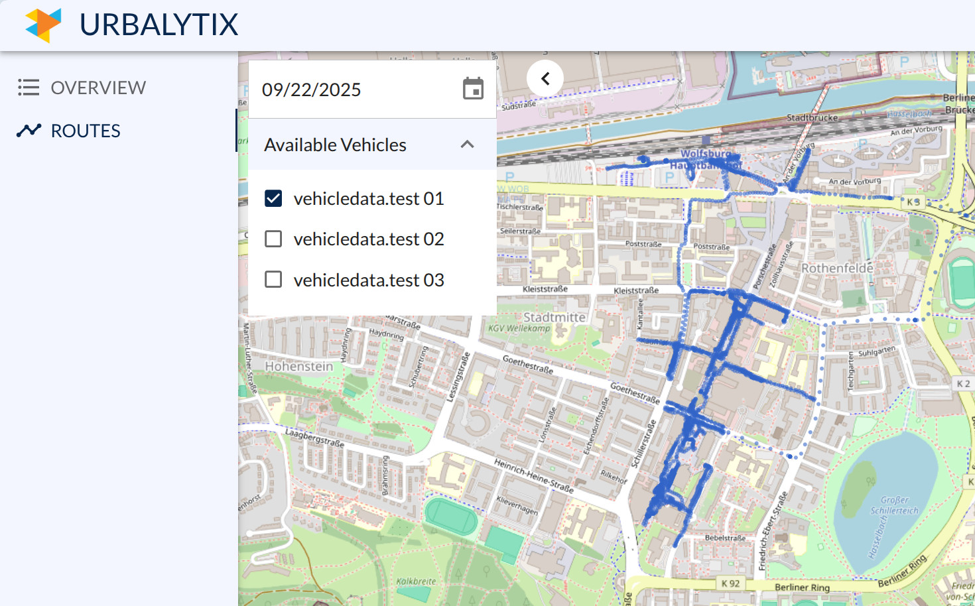Click the 09/22/2025 date field
The width and height of the screenshot is (975, 606).
point(372,90)
